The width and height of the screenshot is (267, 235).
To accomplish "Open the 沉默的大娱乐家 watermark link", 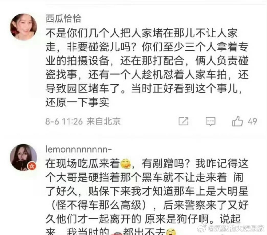I will (236, 229).
